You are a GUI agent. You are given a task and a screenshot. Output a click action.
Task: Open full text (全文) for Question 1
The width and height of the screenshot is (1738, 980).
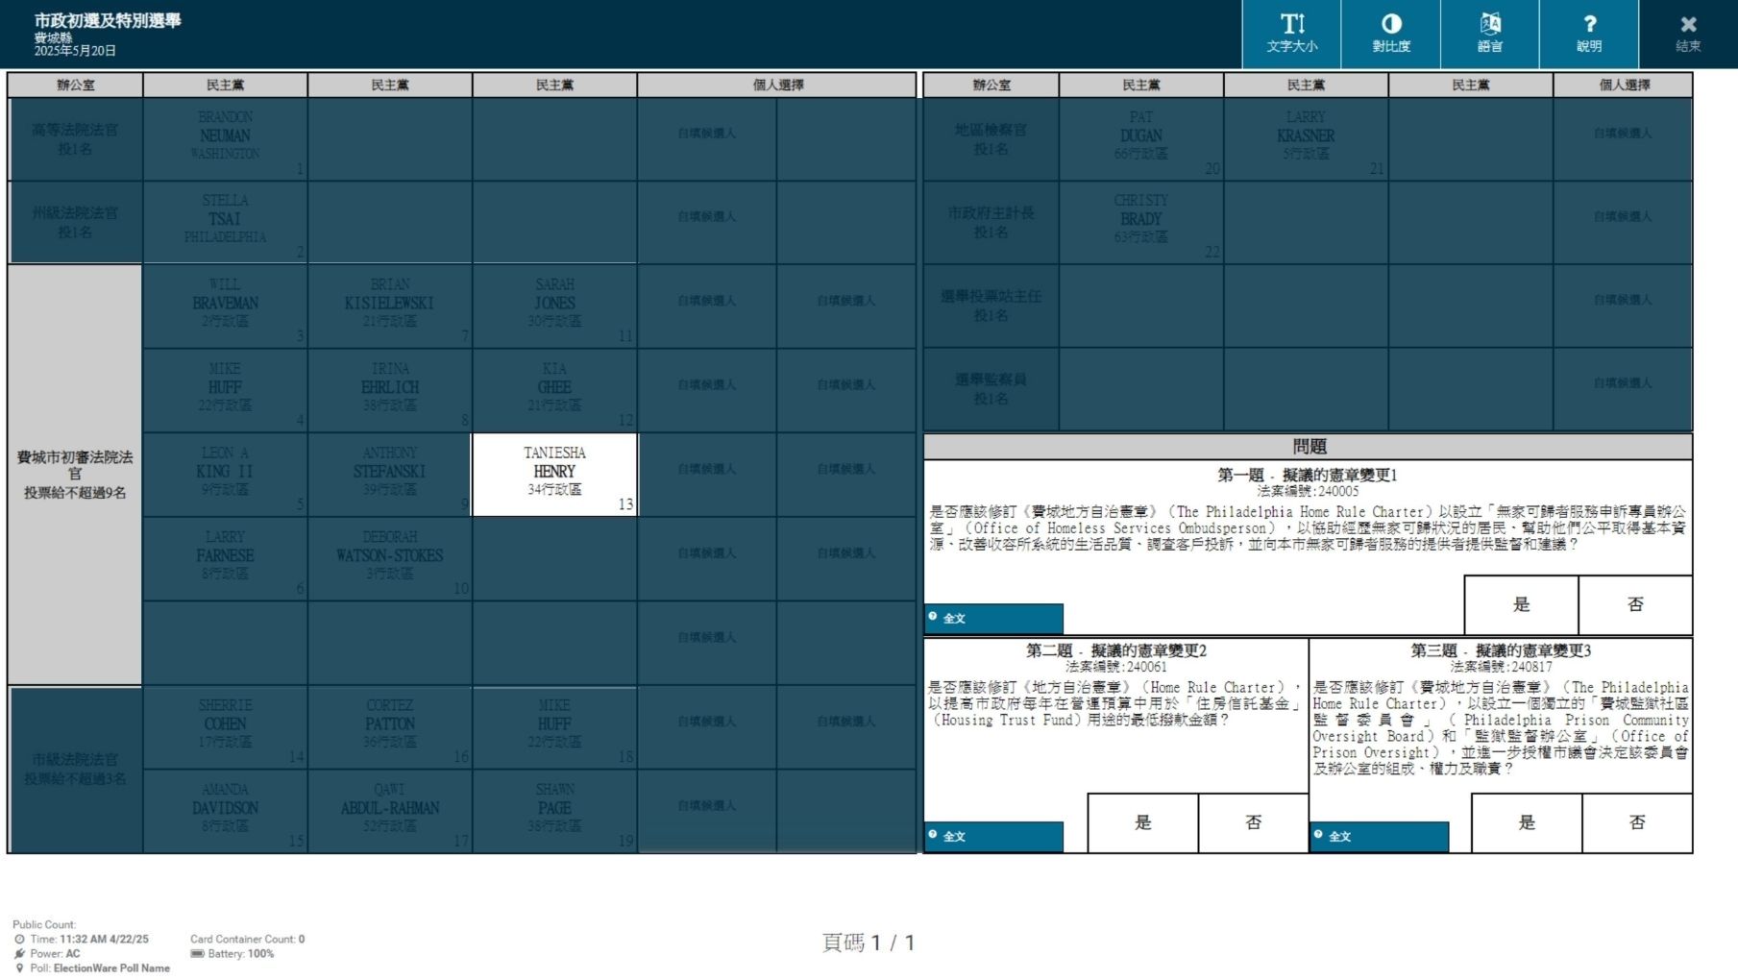[993, 618]
